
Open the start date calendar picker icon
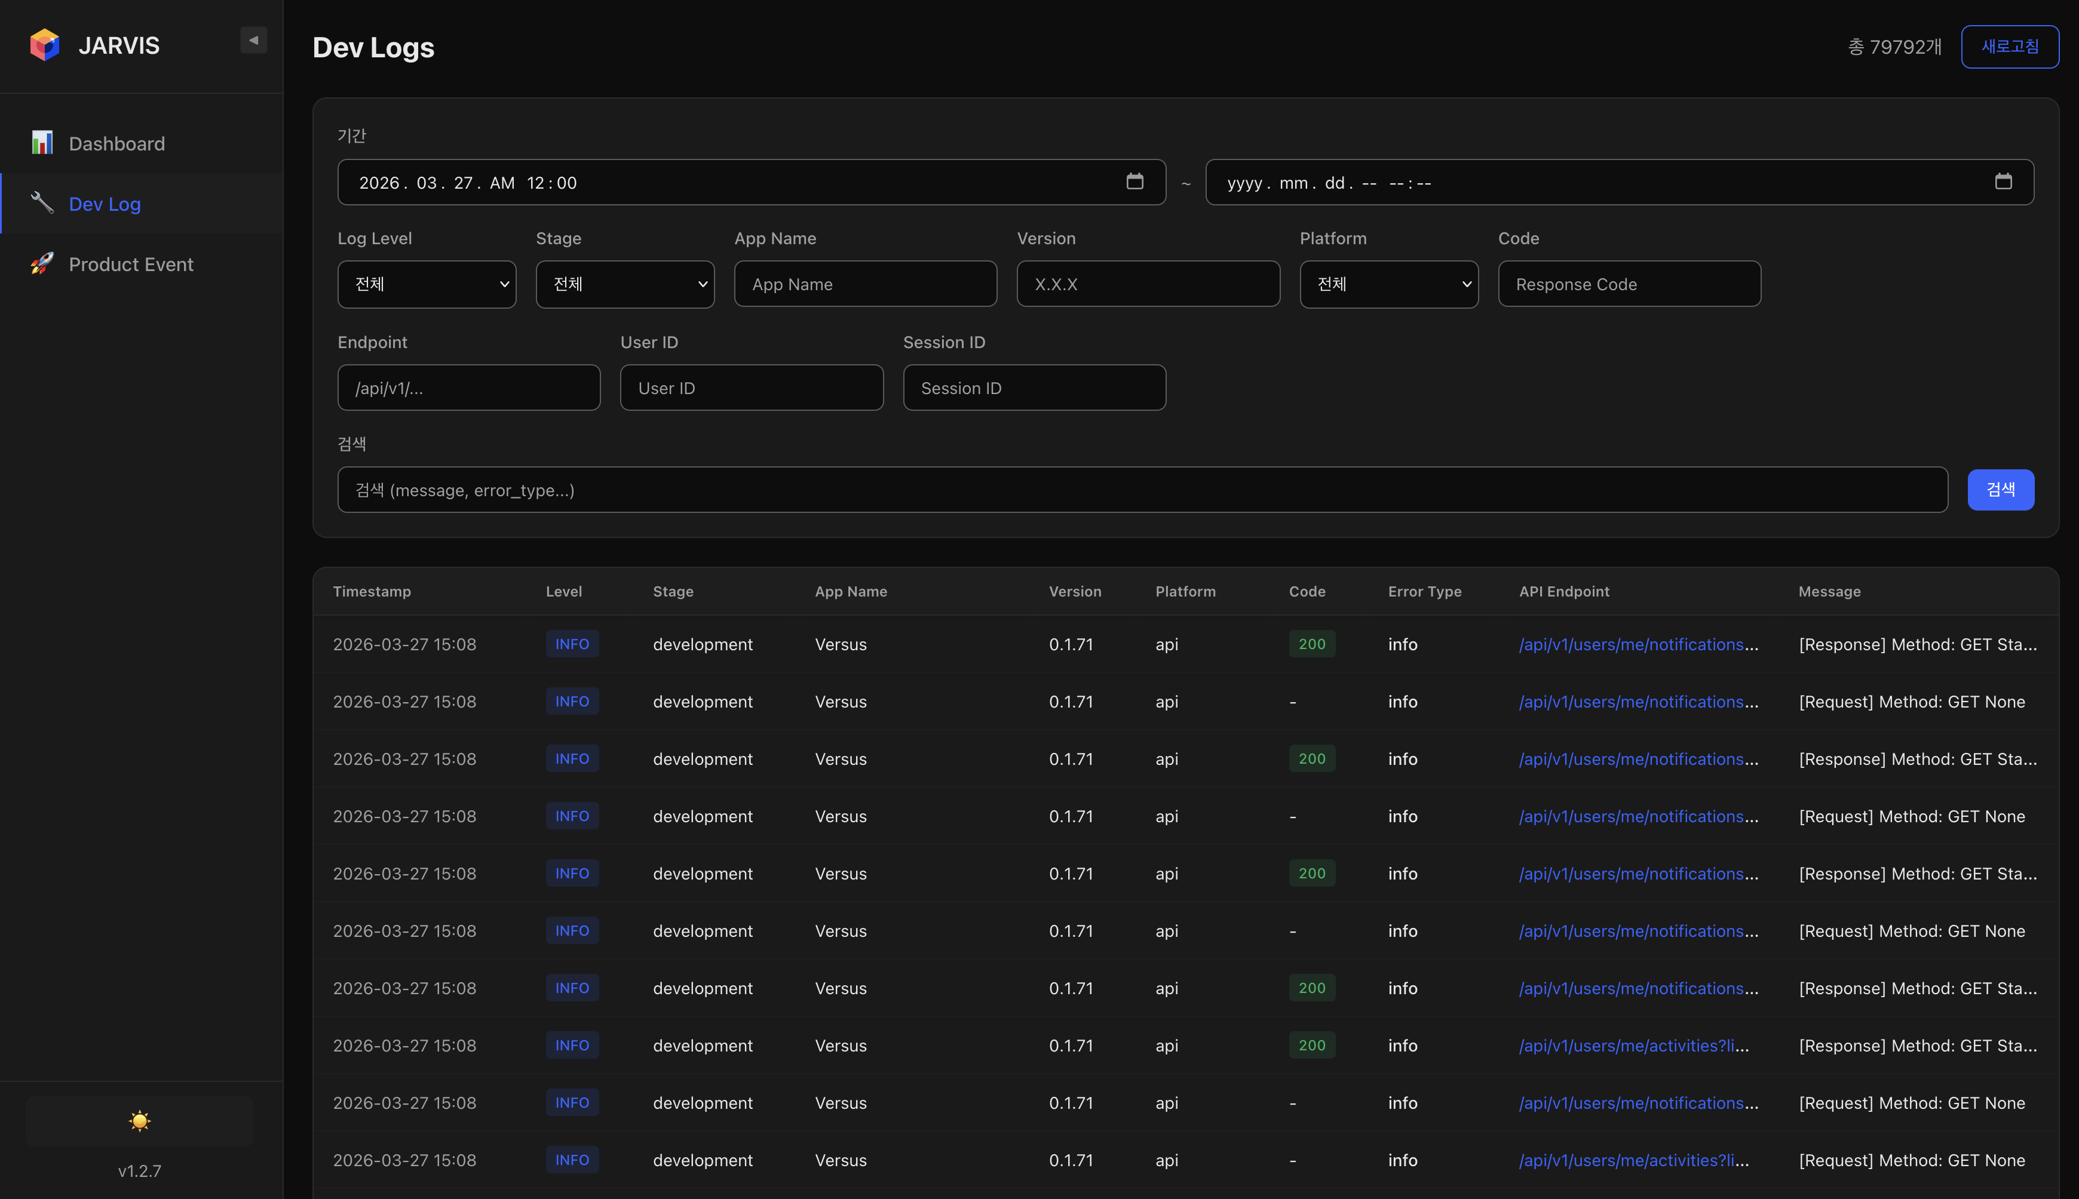coord(1136,182)
